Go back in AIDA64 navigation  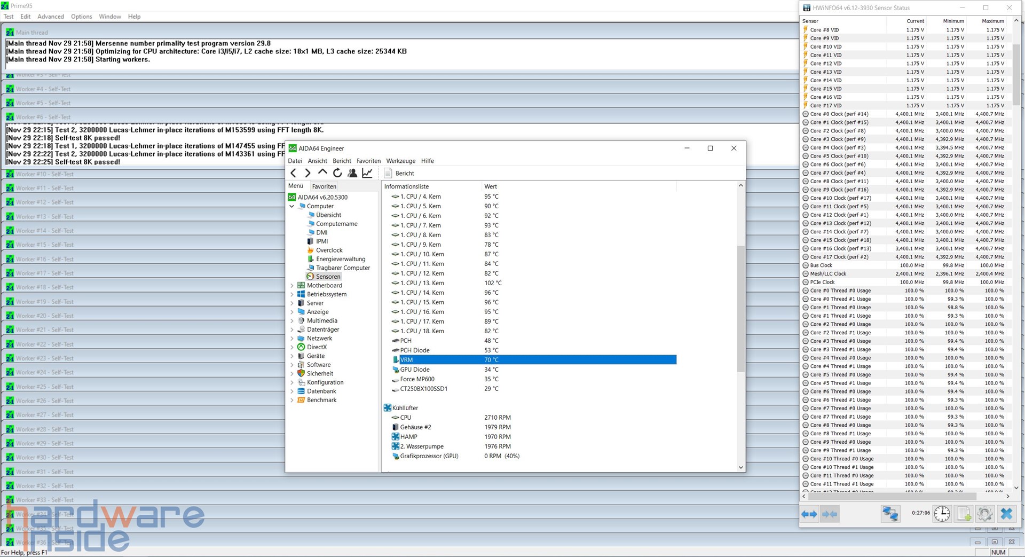click(293, 173)
